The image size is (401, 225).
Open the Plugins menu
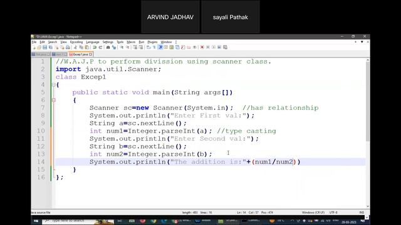pos(152,42)
